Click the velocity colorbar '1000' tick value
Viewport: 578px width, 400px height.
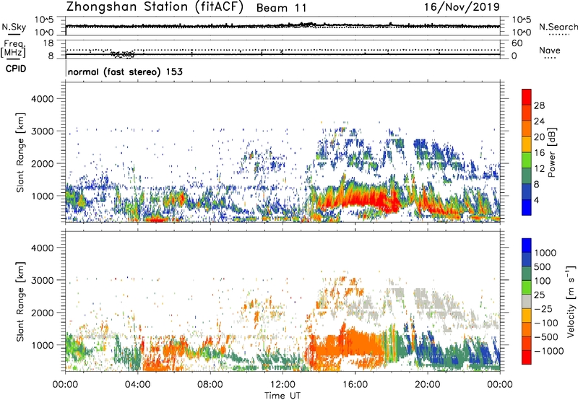point(545,253)
